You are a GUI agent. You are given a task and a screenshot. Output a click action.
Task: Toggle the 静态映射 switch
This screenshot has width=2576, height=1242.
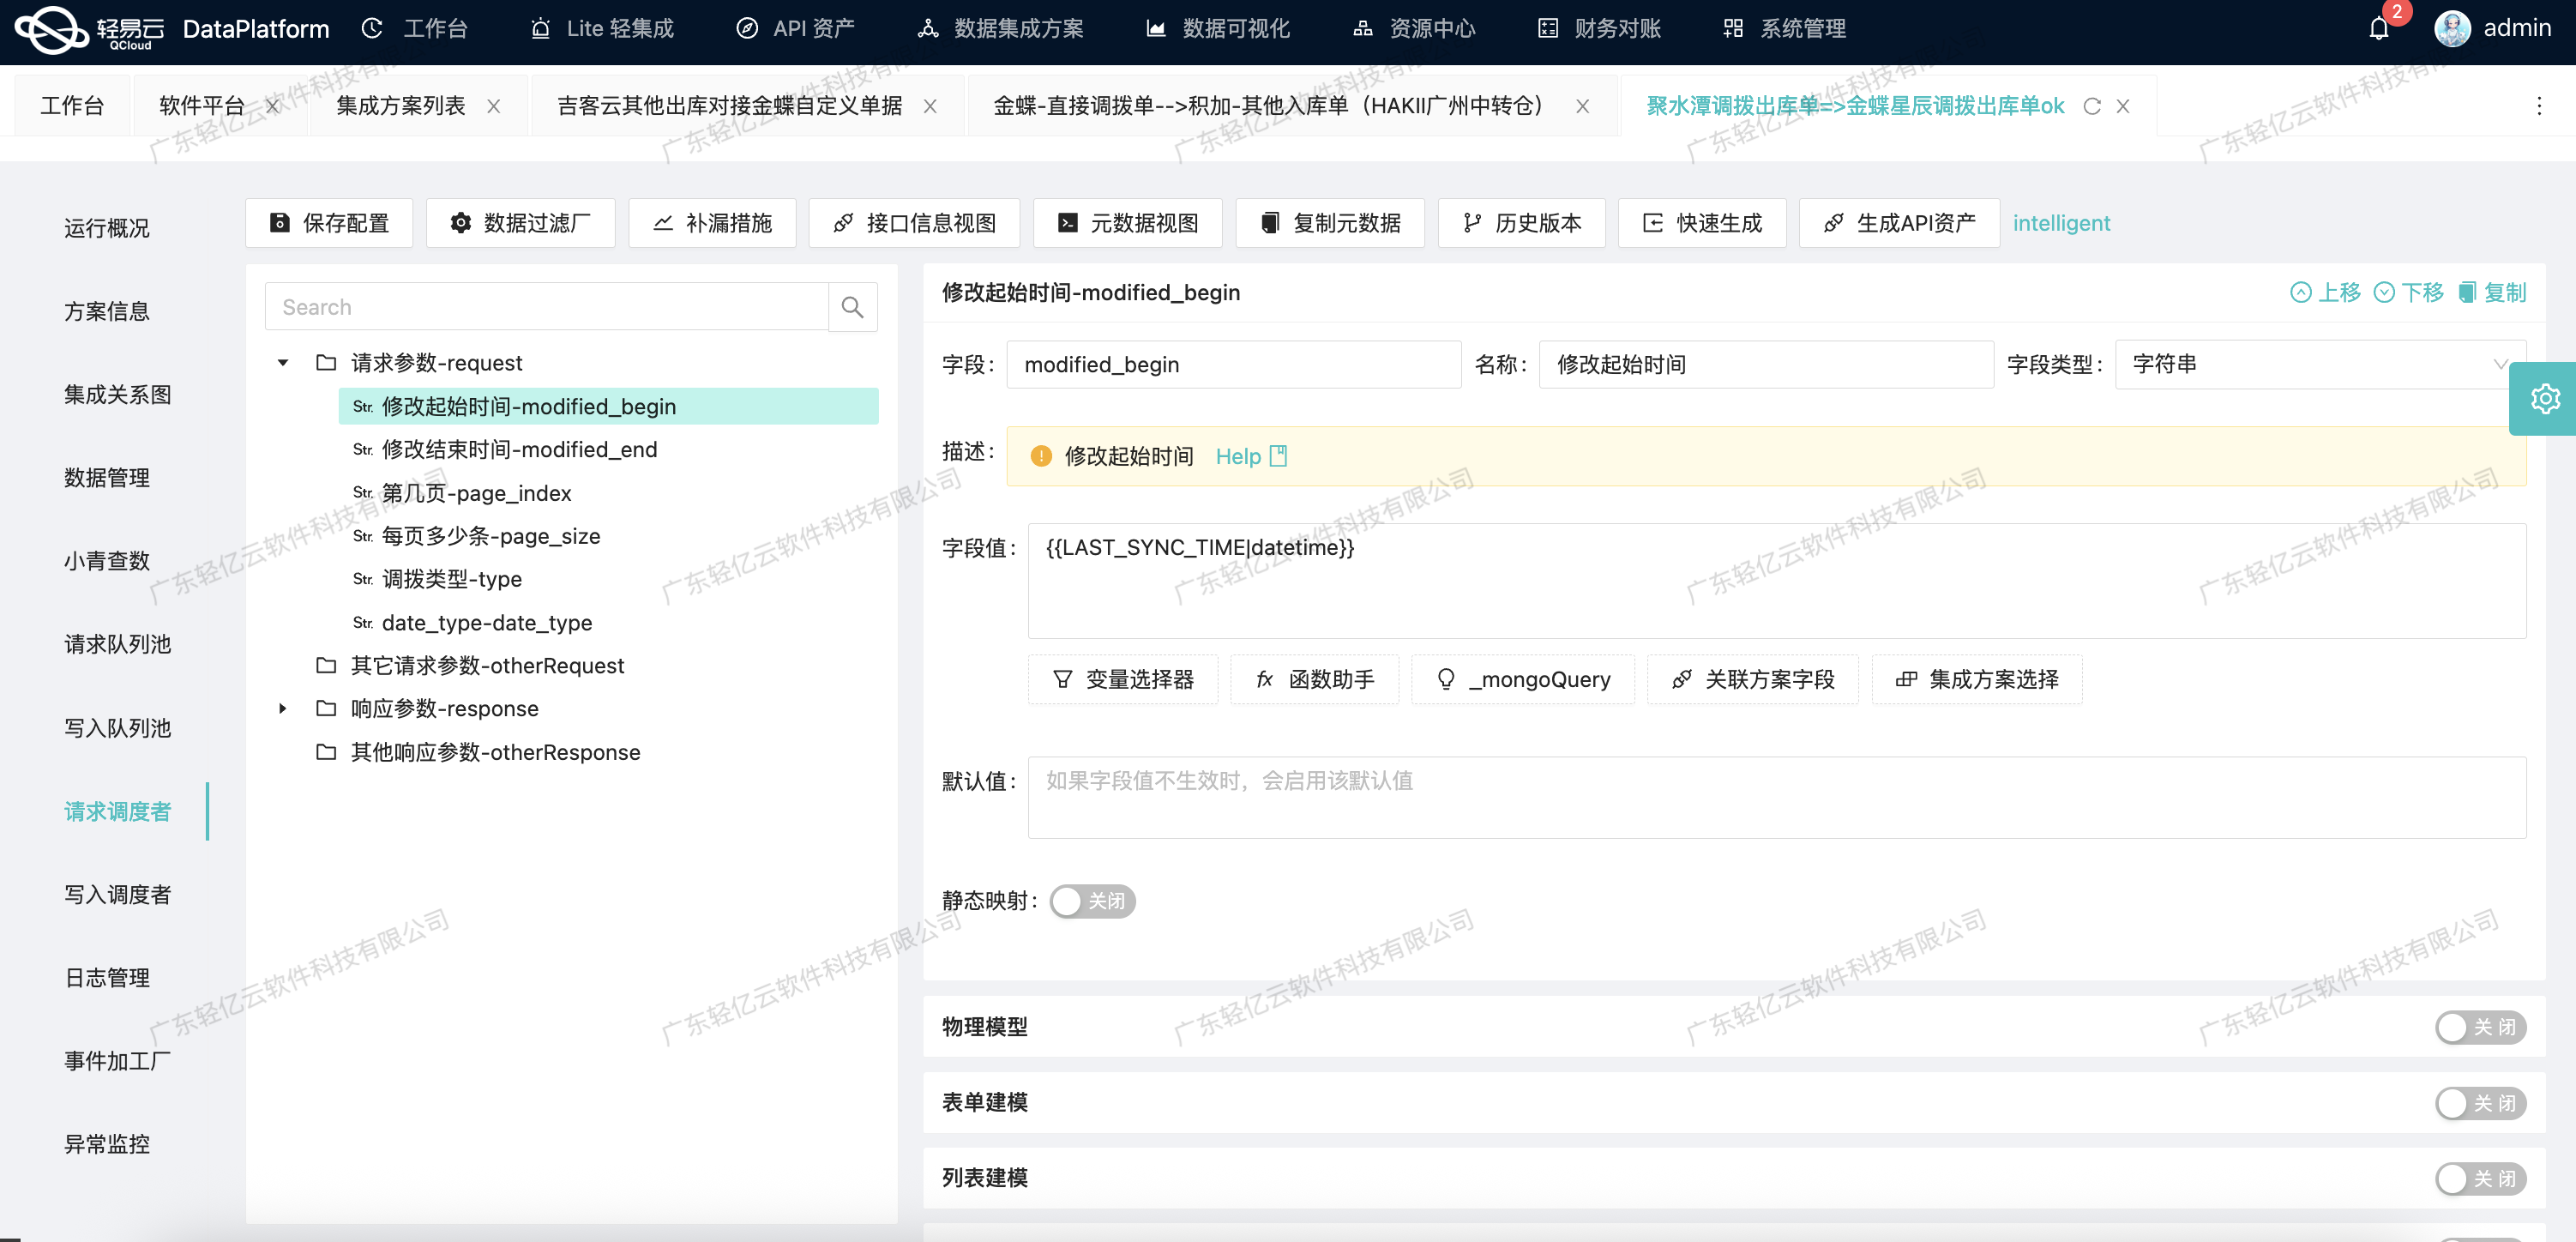(1092, 901)
